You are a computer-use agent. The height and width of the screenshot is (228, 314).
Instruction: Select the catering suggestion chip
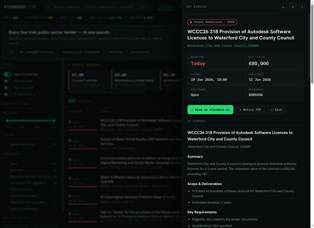115,52
